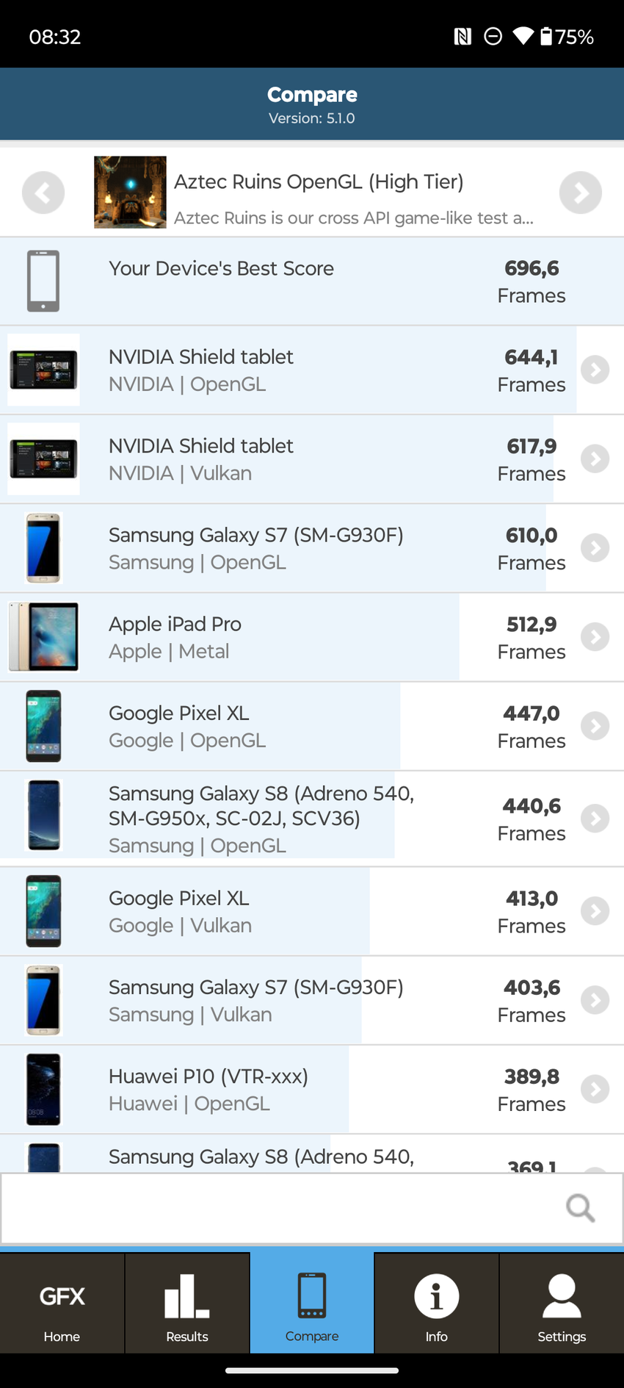Open GFX Home tab
The image size is (624, 1388).
pyautogui.click(x=62, y=1303)
